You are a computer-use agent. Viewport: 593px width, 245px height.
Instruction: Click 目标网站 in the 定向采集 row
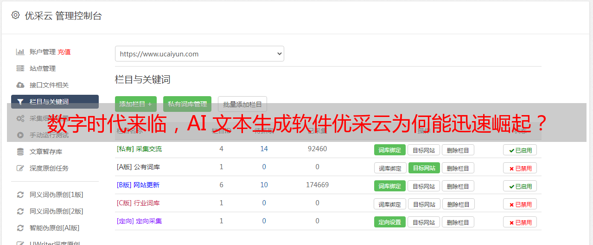tap(424, 222)
